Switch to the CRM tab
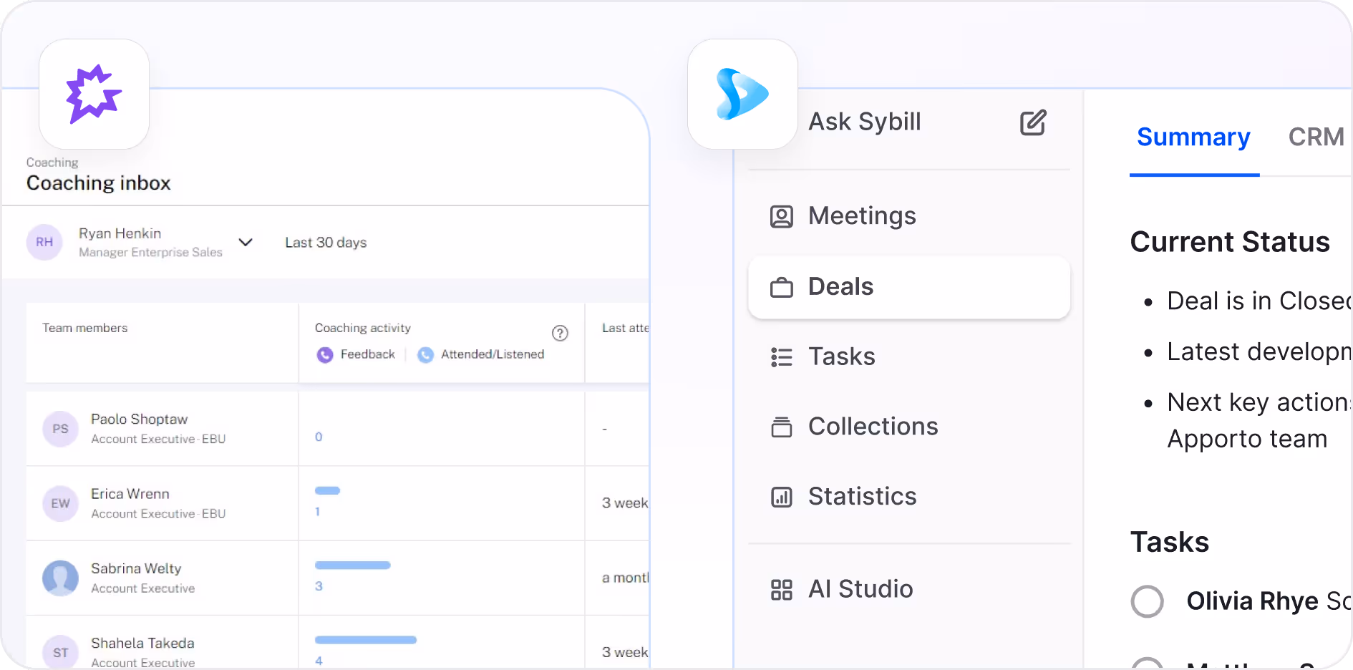Viewport: 1353px width, 670px height. point(1316,137)
